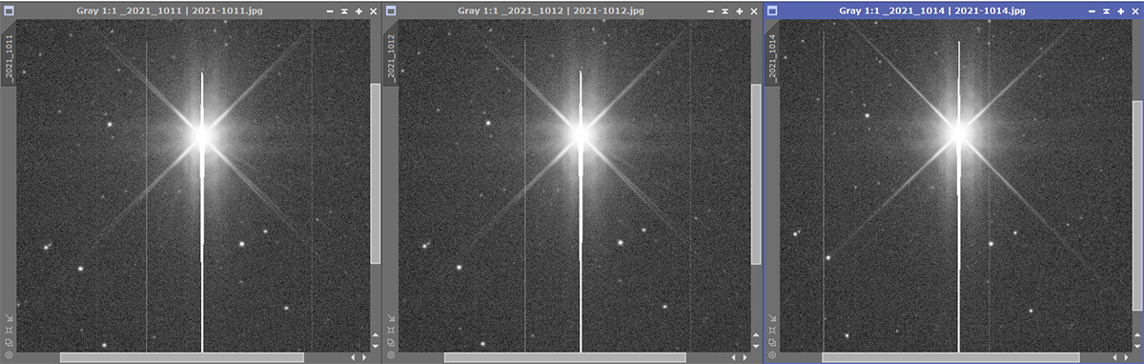Close the 2021-1012.jpg image window
Viewport: 1144px width, 364px height.
(754, 11)
